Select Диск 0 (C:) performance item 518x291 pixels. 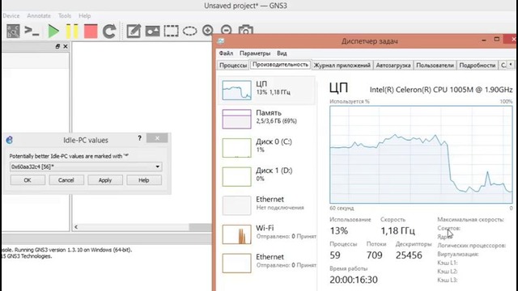click(x=266, y=147)
